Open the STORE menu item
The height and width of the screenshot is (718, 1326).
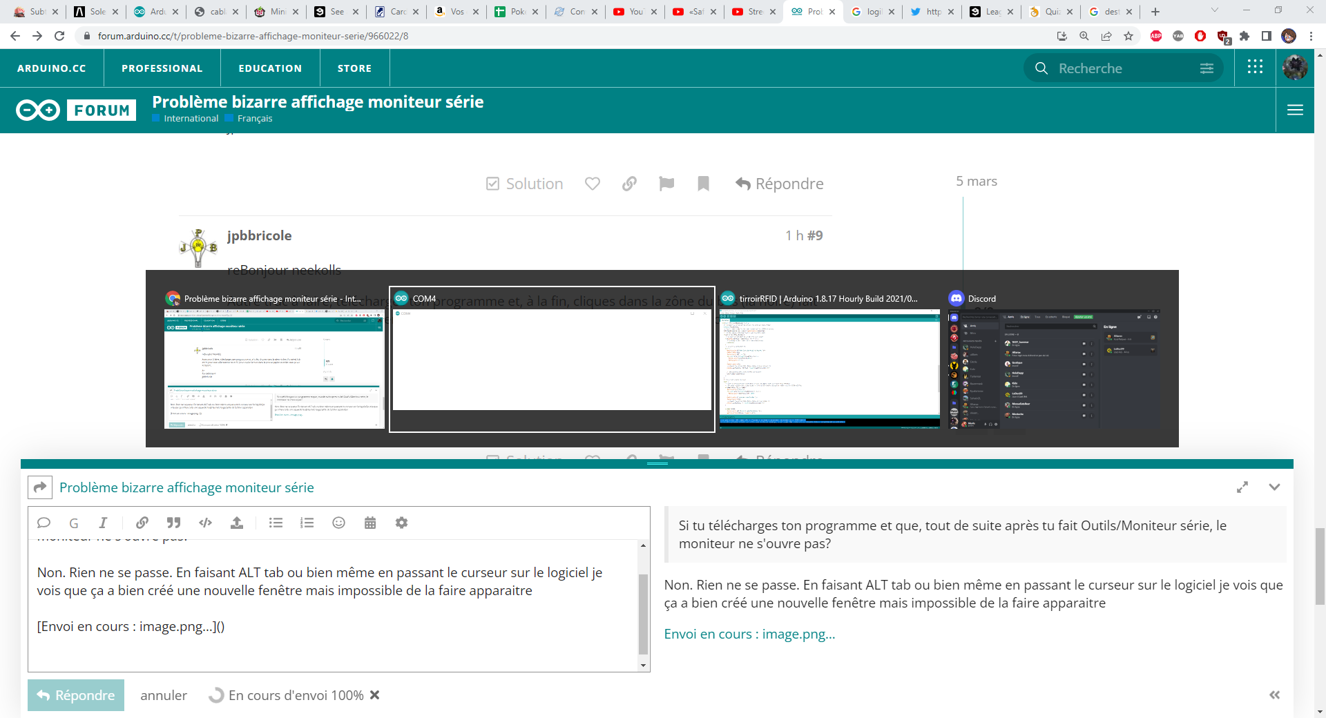(354, 68)
